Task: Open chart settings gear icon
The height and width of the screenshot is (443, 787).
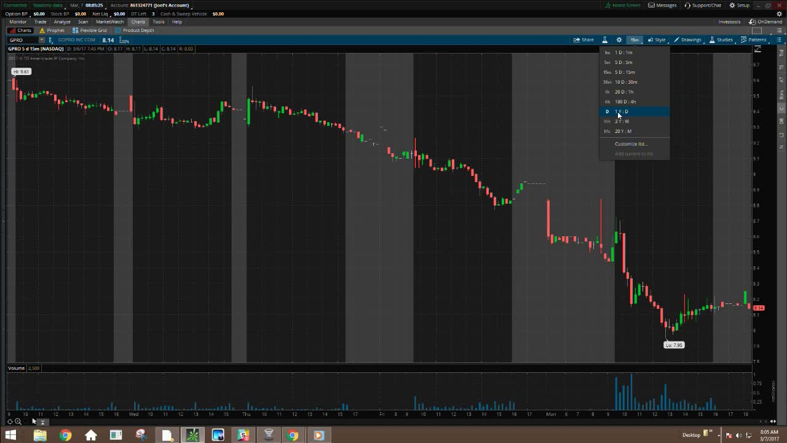Action: (x=619, y=40)
